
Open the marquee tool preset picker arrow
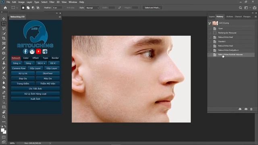(17, 8)
